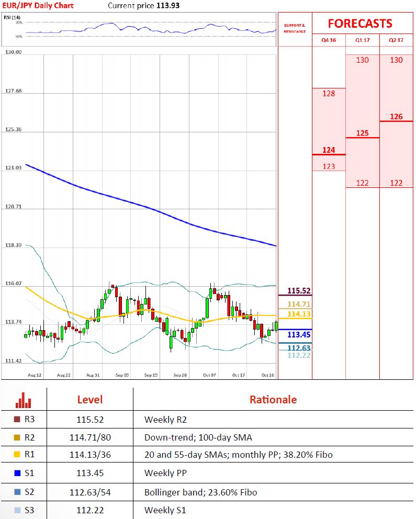Screen dimensions: 416x519
Task: Click the Q4 16 high forecast 128
Action: pyautogui.click(x=329, y=94)
